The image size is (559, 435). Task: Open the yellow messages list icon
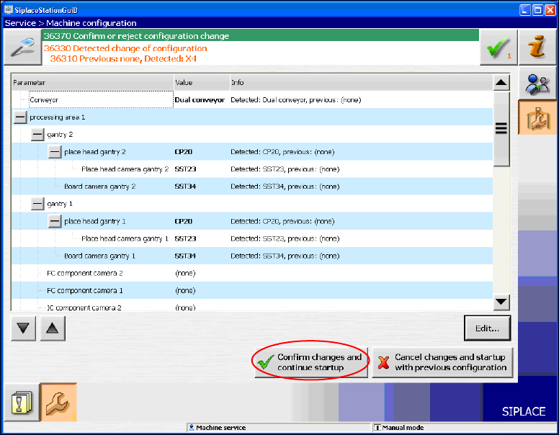coord(22,403)
